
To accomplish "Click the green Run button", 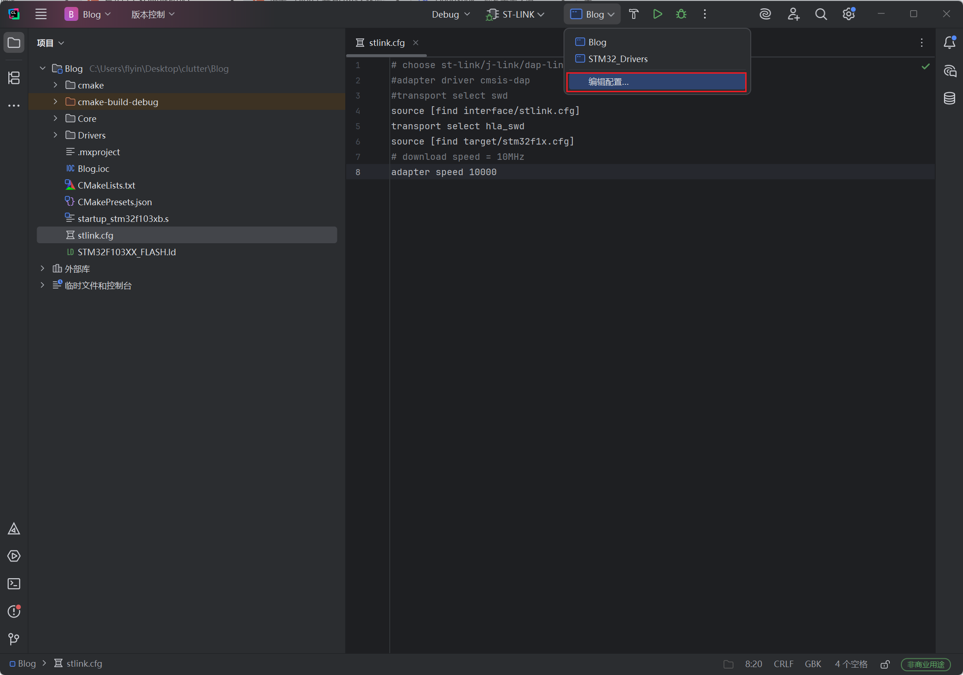I will 657,14.
